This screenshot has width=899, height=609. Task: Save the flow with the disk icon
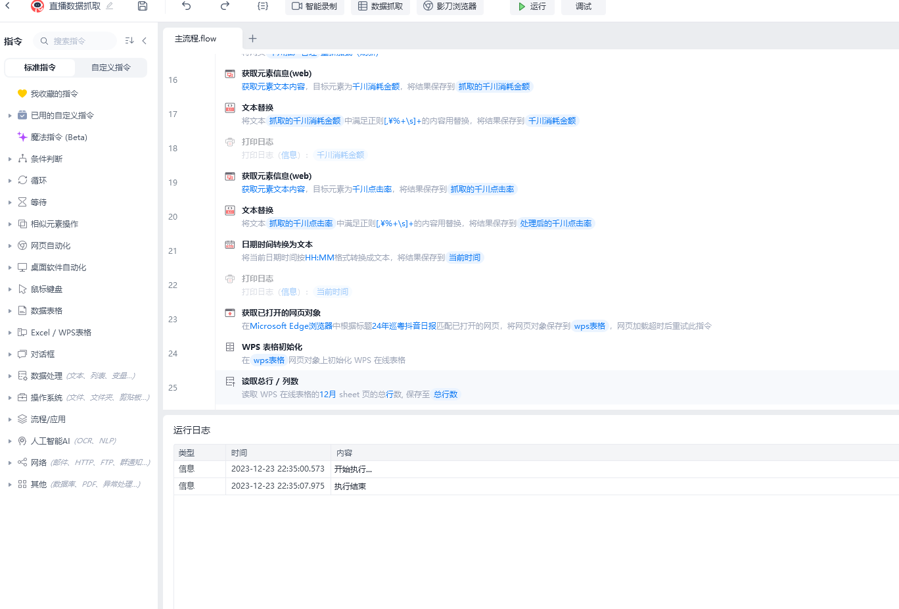click(143, 6)
